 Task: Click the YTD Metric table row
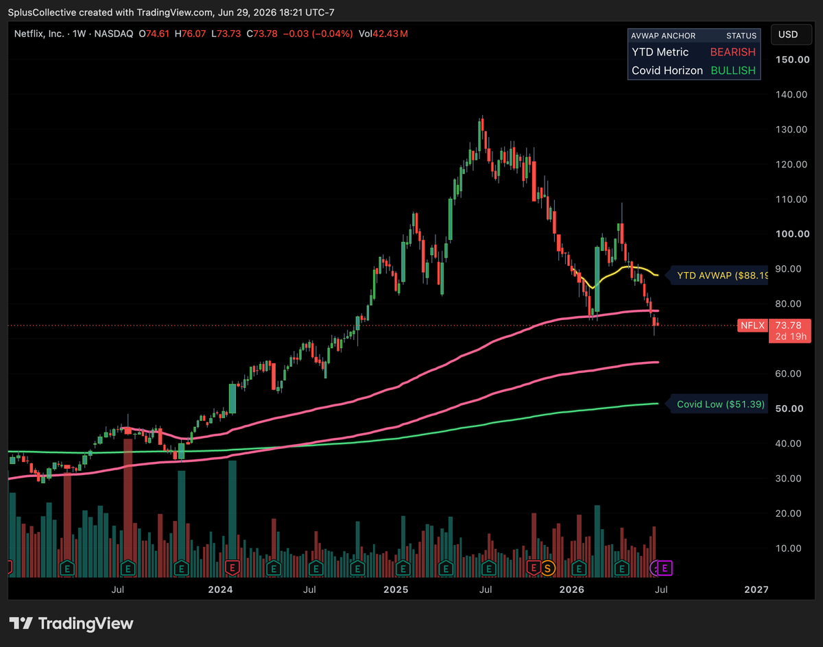[693, 52]
